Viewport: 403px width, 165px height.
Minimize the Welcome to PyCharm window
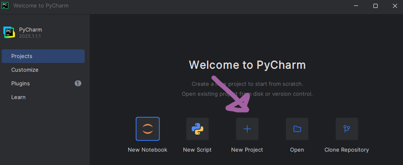[x=356, y=6]
